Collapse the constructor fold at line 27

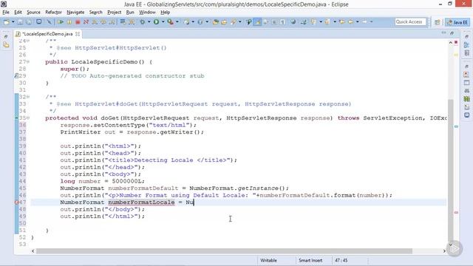point(28,62)
